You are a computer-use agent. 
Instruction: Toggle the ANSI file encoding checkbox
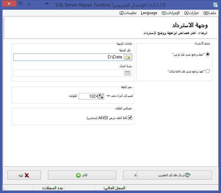coord(130,118)
